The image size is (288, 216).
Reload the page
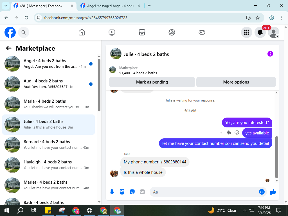pos(26,18)
